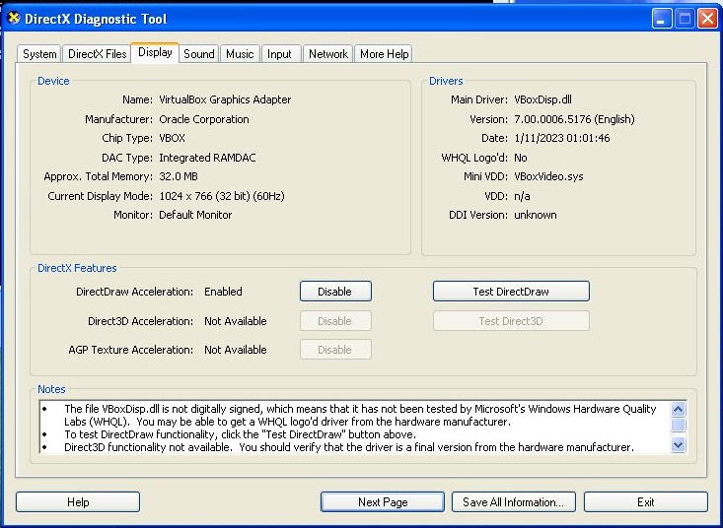Minimize the DirectX Diagnostic Tool window
Screen dimensions: 723x528
(x=662, y=19)
